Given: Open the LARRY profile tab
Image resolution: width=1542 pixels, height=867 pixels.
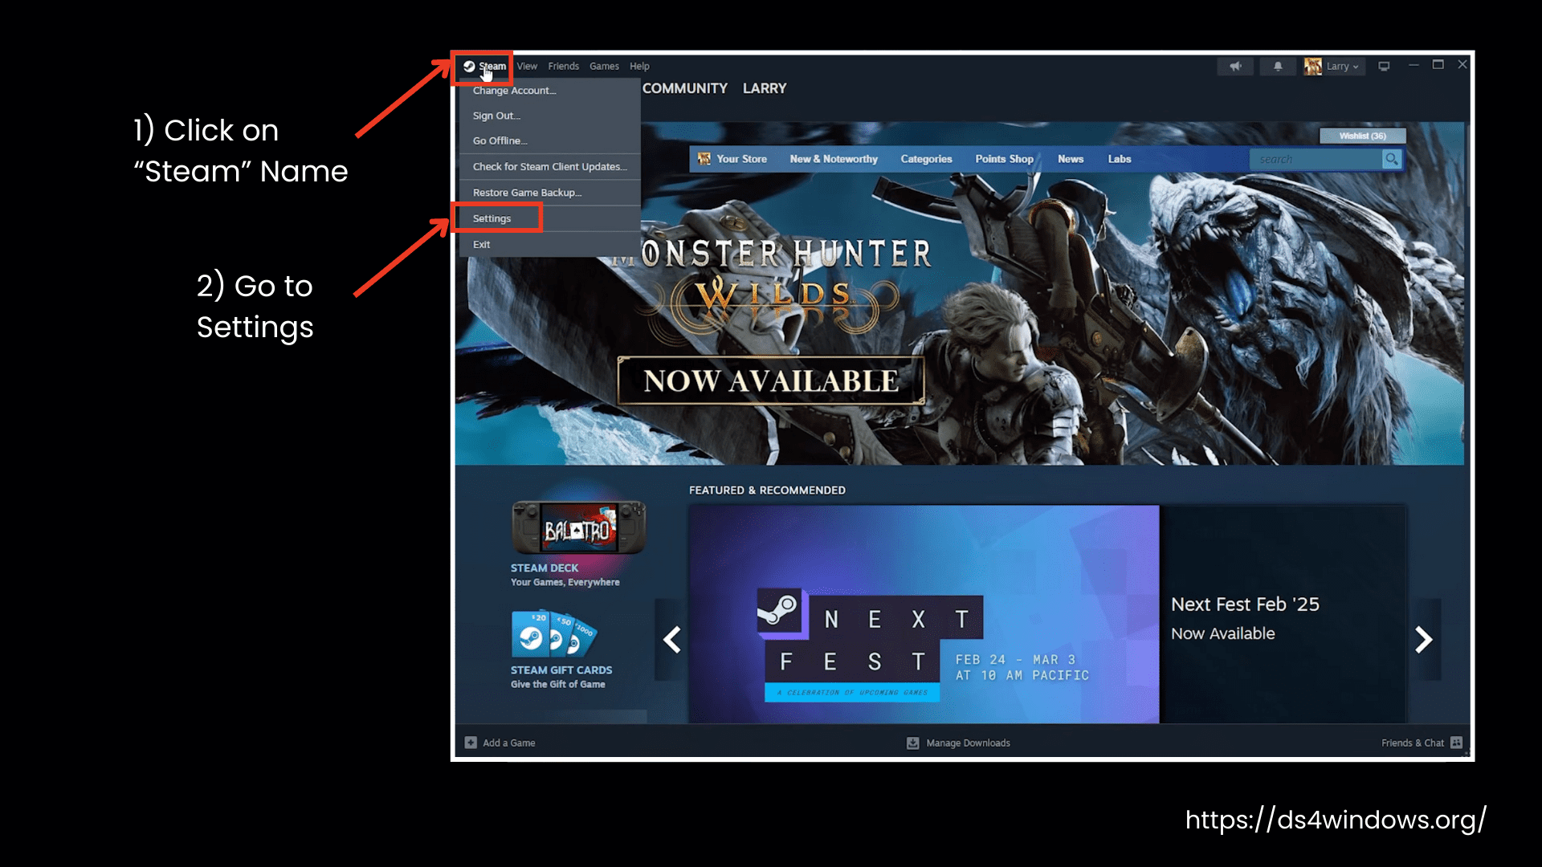Looking at the screenshot, I should pos(764,88).
